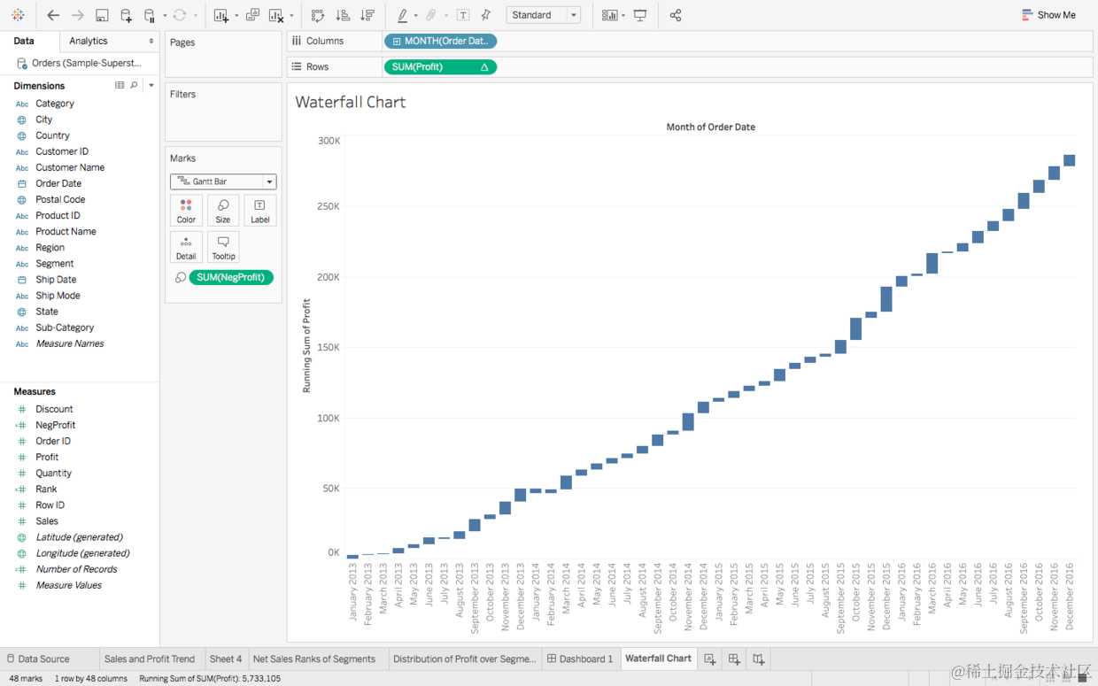Click the view data icon in Dimensions
This screenshot has height=686, width=1098.
pos(120,85)
